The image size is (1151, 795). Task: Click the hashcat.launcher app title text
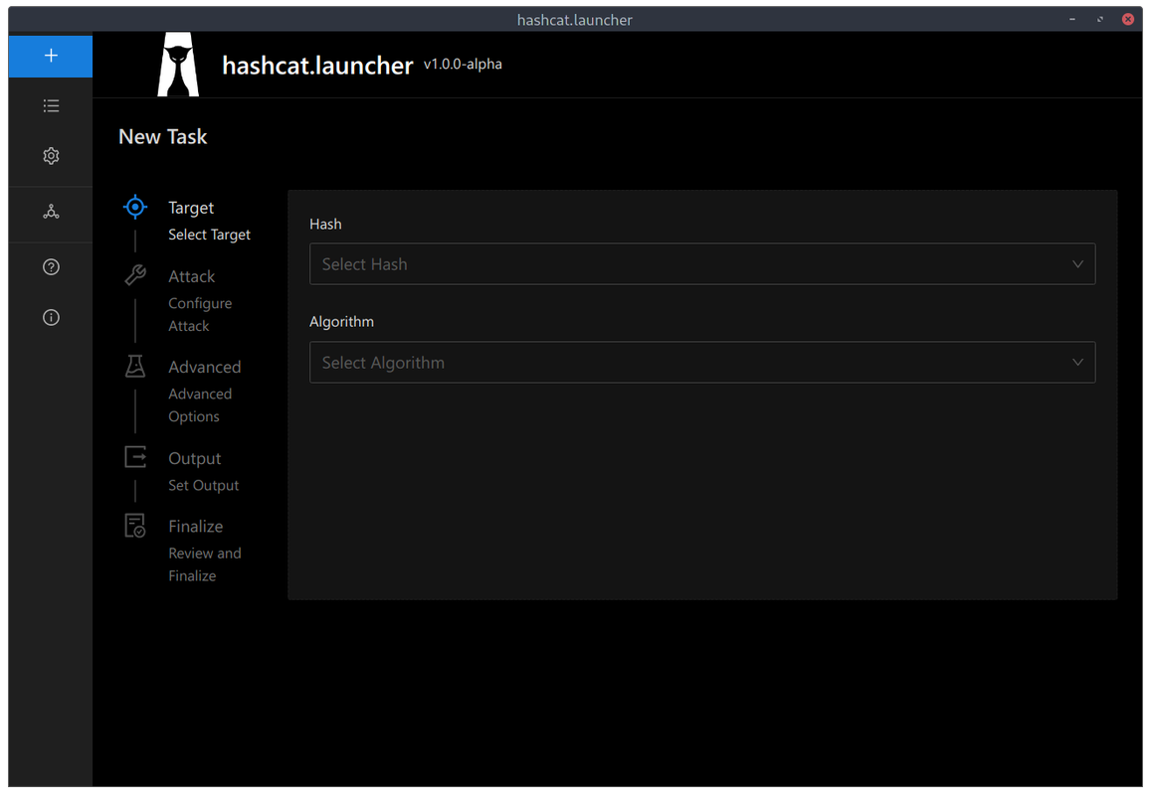tap(317, 66)
